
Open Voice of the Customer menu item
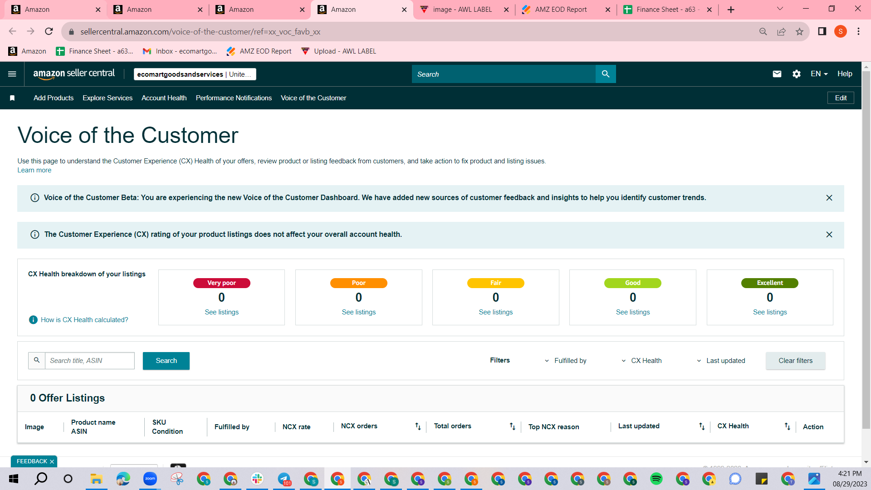(x=313, y=98)
